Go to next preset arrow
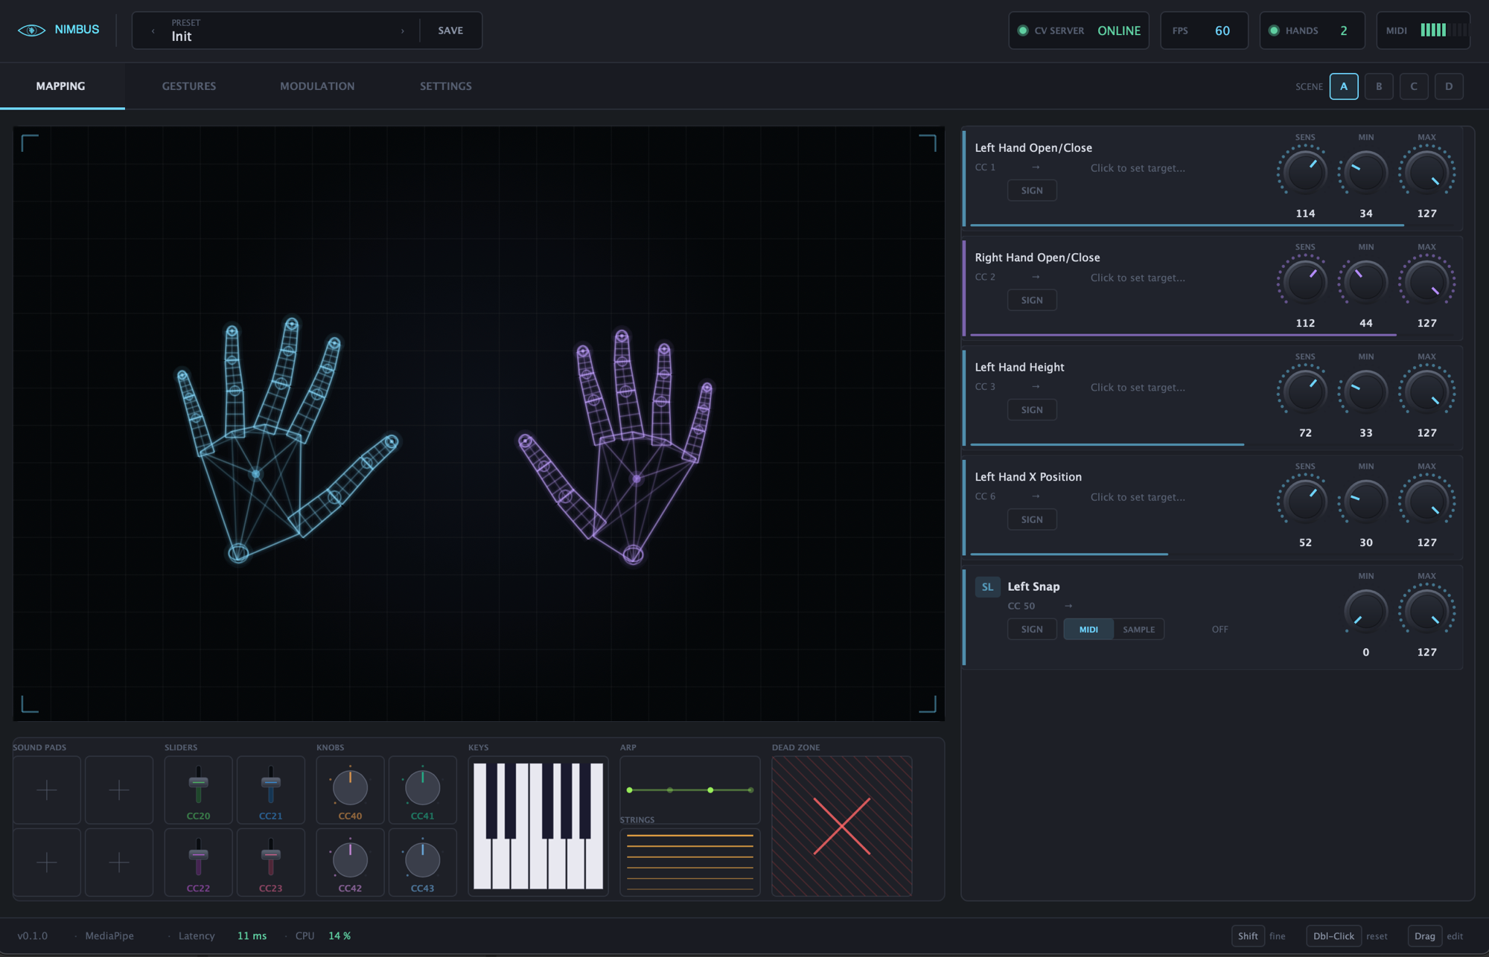The image size is (1489, 957). coord(403,31)
